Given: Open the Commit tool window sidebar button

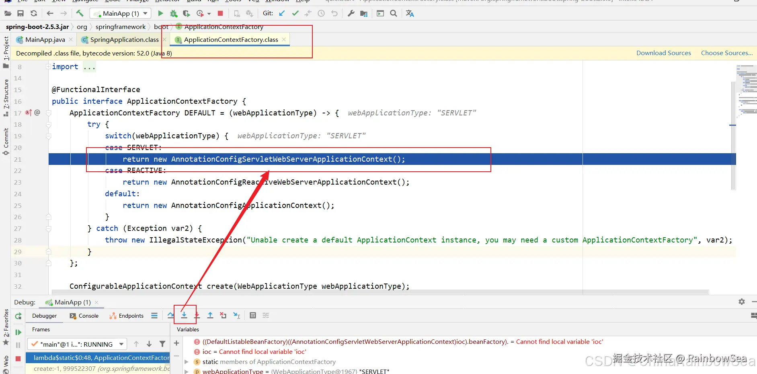Looking at the screenshot, I should click(x=6, y=142).
